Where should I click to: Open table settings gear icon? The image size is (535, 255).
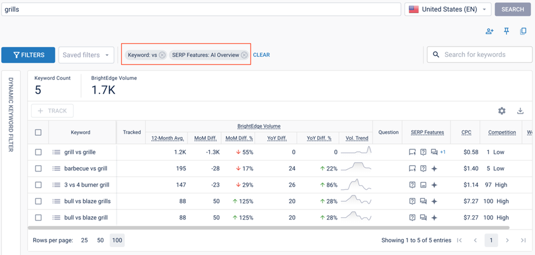pos(502,111)
